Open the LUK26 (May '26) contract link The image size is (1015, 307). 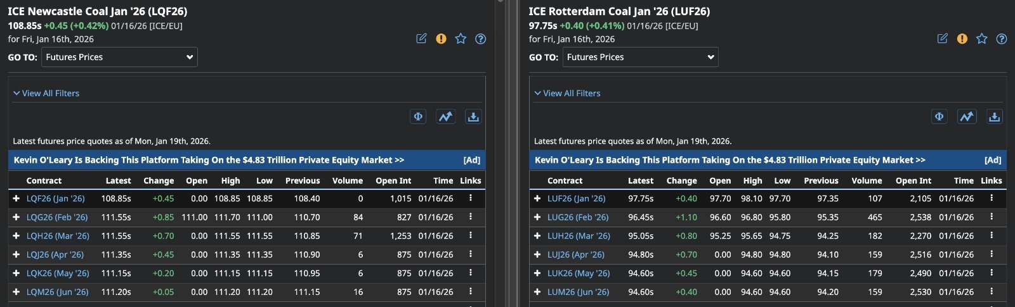point(578,273)
